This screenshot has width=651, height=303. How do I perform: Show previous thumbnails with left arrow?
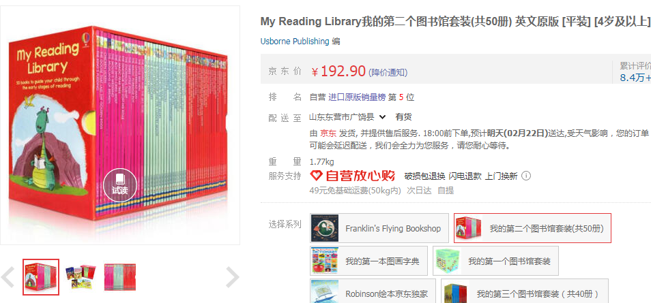[x=8, y=277]
